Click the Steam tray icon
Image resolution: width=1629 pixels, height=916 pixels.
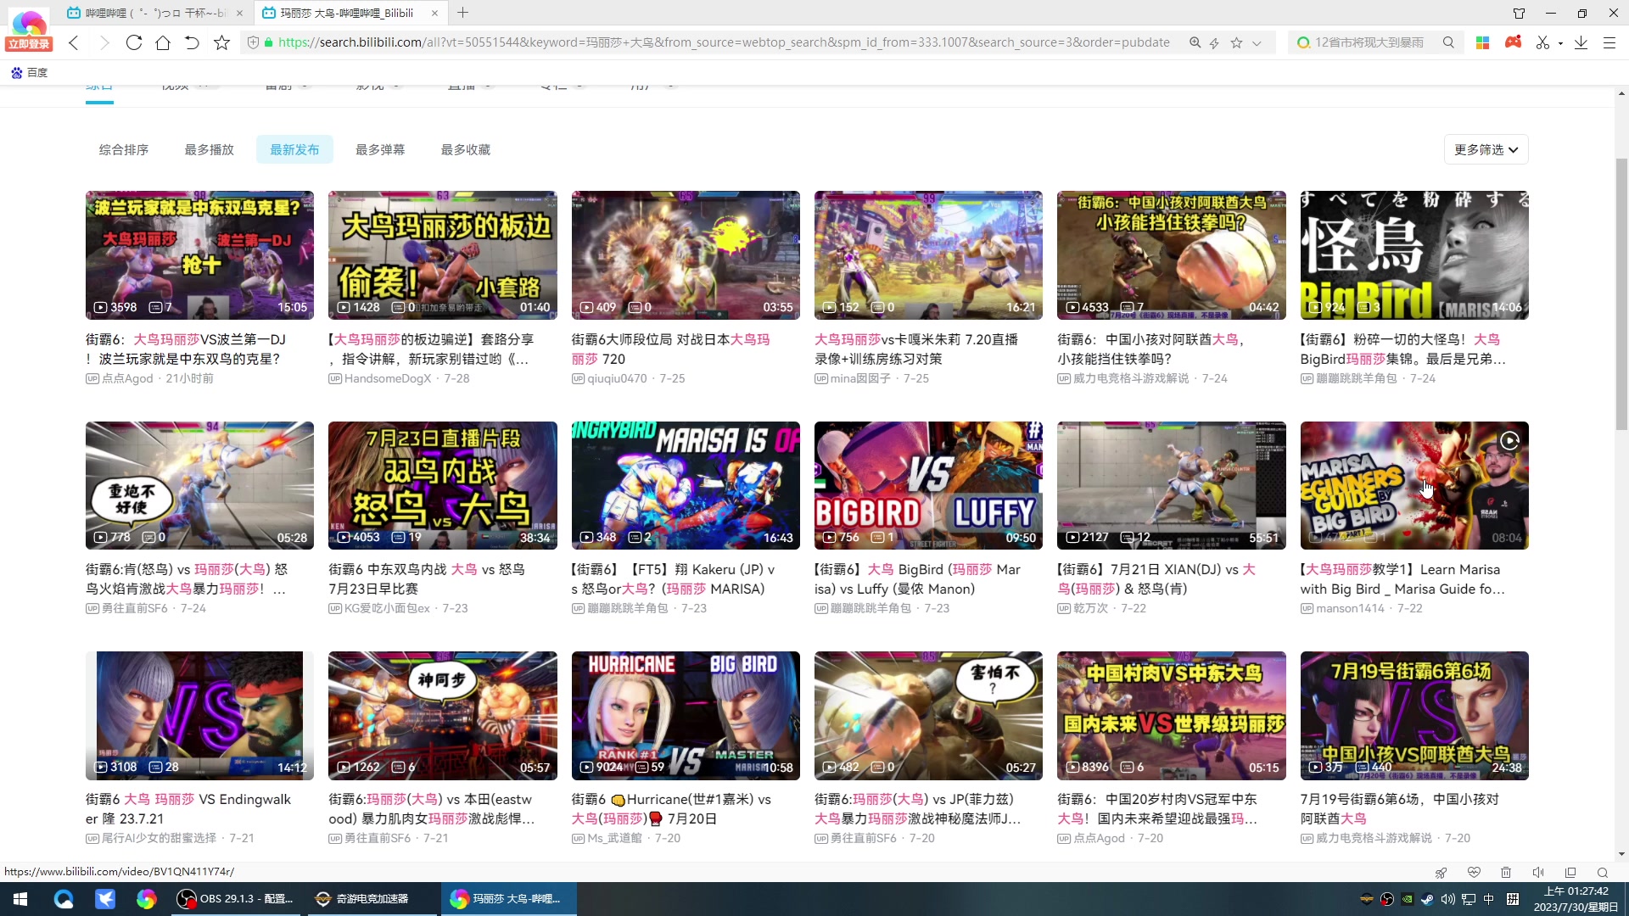click(1428, 899)
